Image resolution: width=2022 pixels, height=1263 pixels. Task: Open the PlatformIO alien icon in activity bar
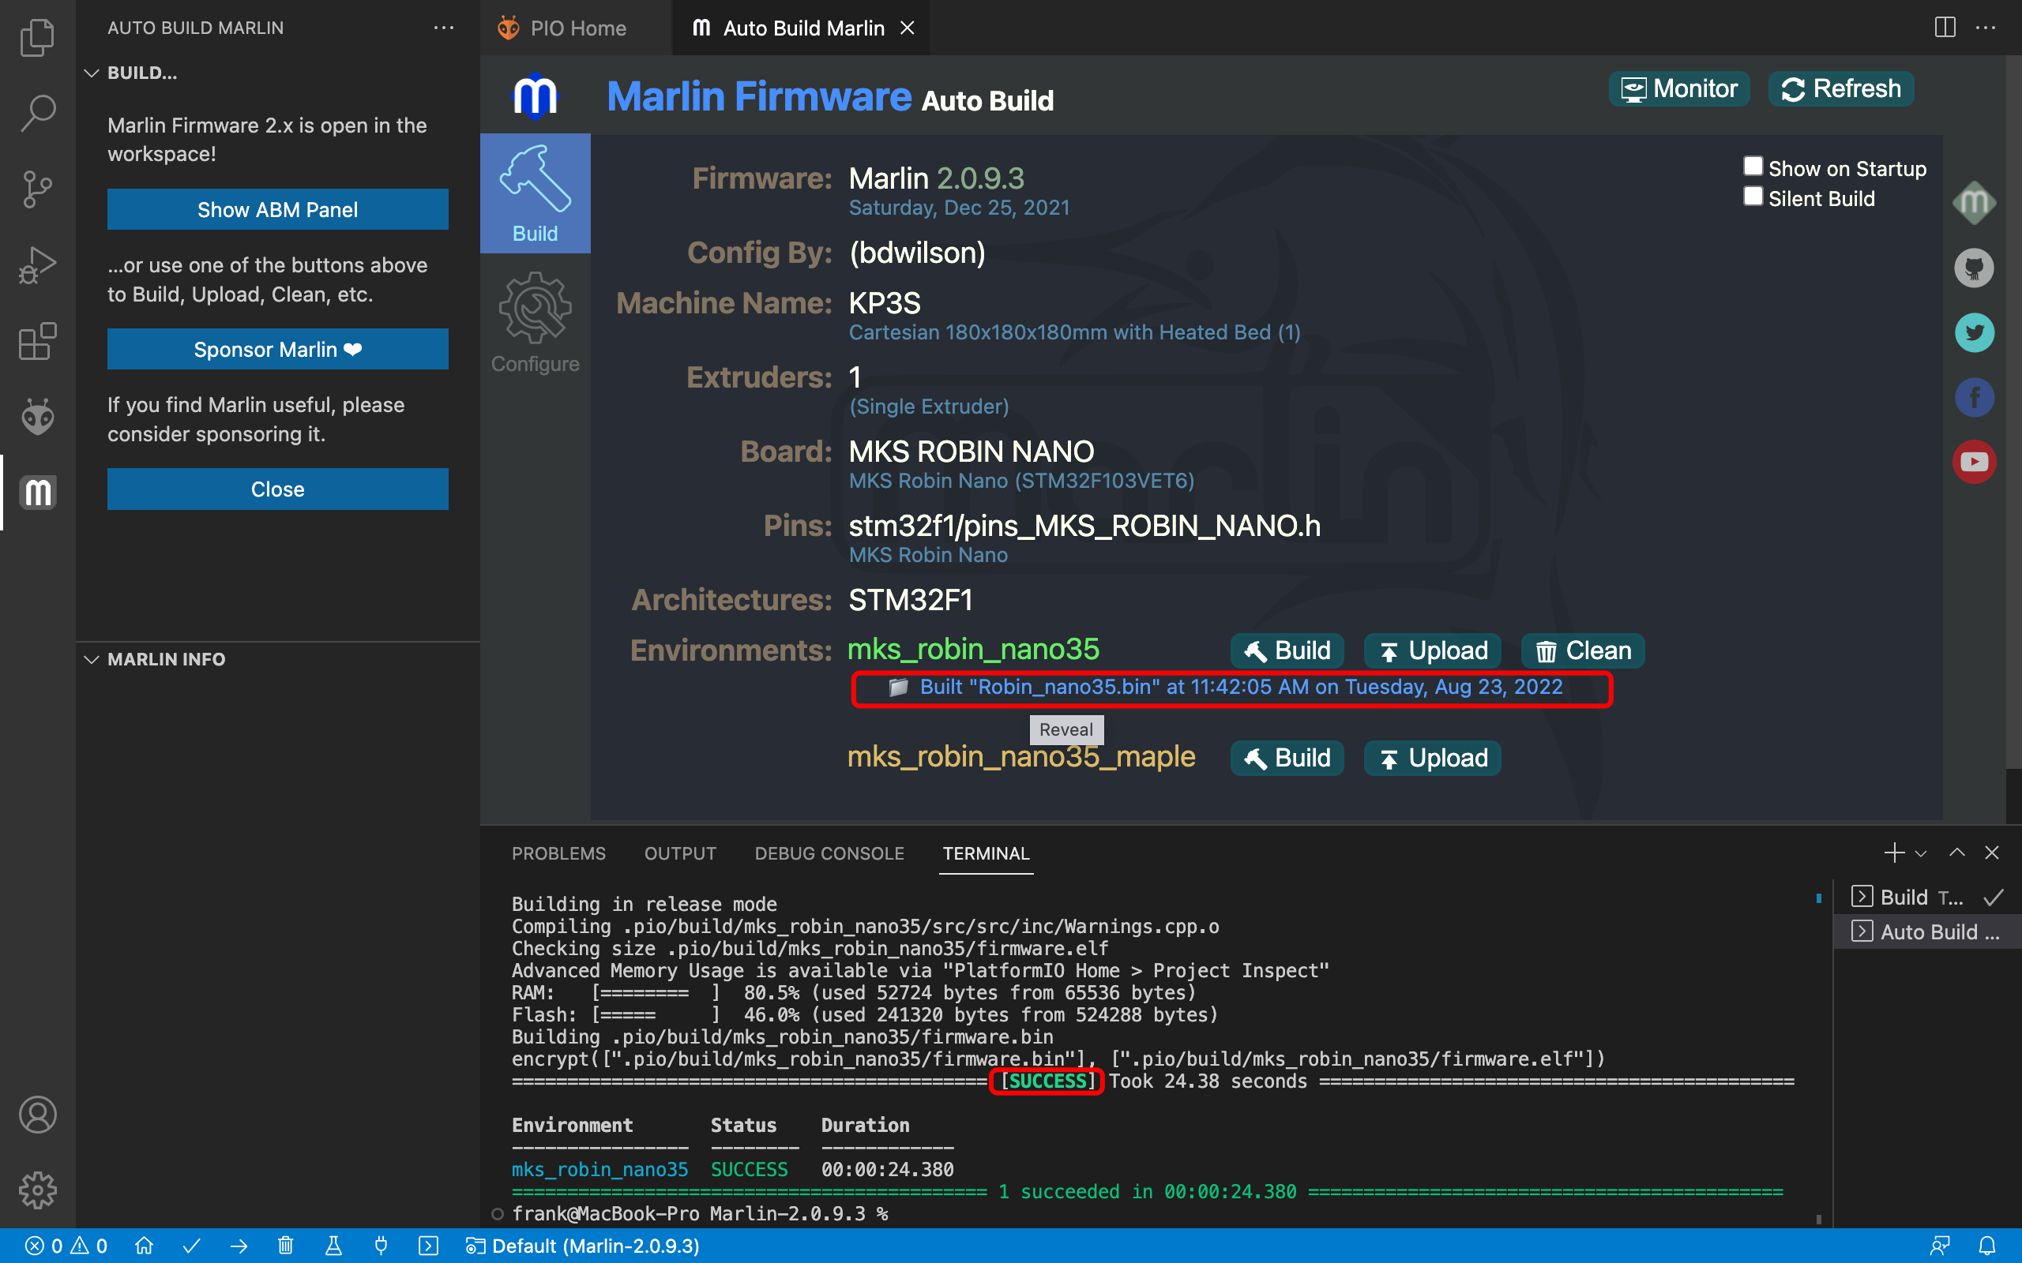[x=38, y=417]
